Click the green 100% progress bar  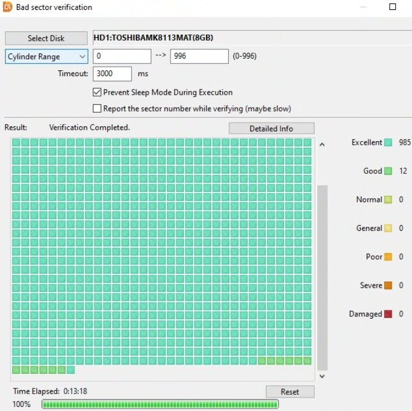click(160, 404)
